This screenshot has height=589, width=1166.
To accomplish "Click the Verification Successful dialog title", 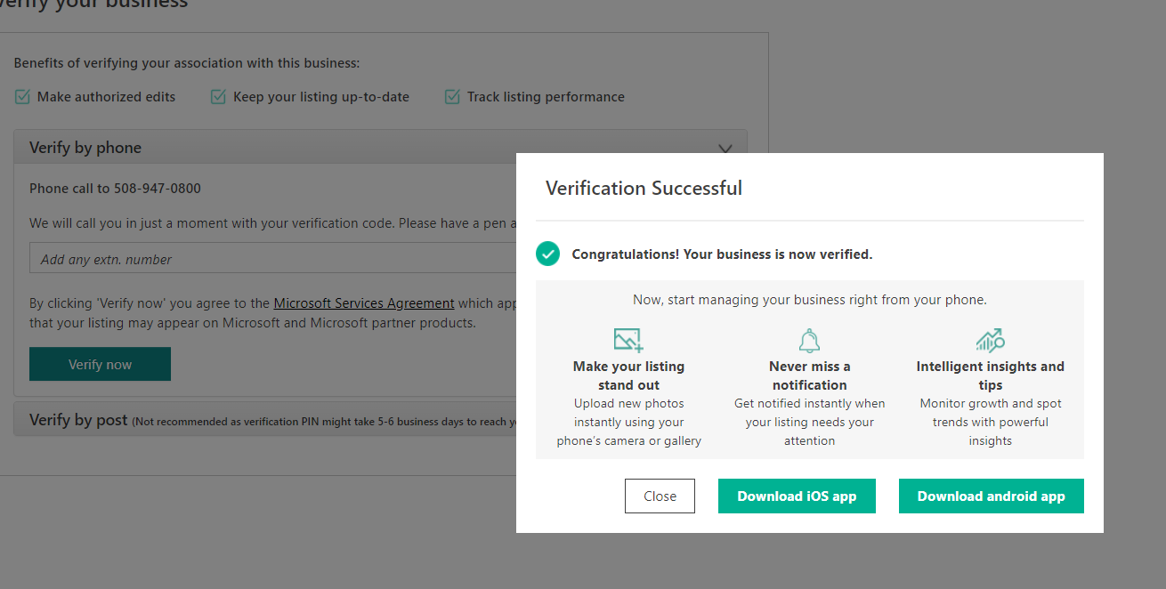I will point(644,188).
